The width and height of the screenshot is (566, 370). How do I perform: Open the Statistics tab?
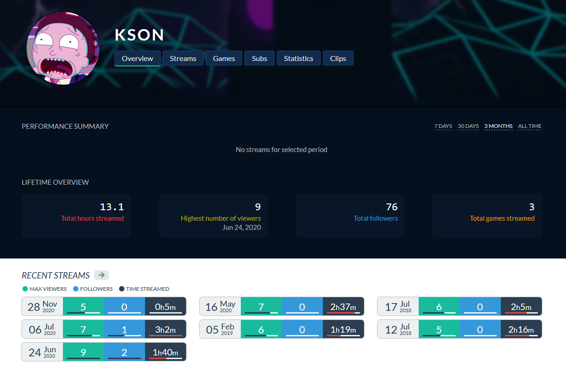coord(299,58)
